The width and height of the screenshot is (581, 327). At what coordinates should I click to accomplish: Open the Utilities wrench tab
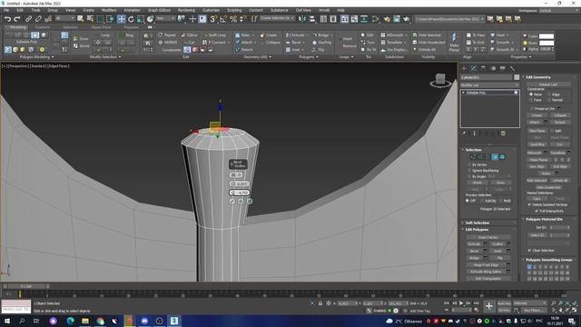click(x=512, y=68)
